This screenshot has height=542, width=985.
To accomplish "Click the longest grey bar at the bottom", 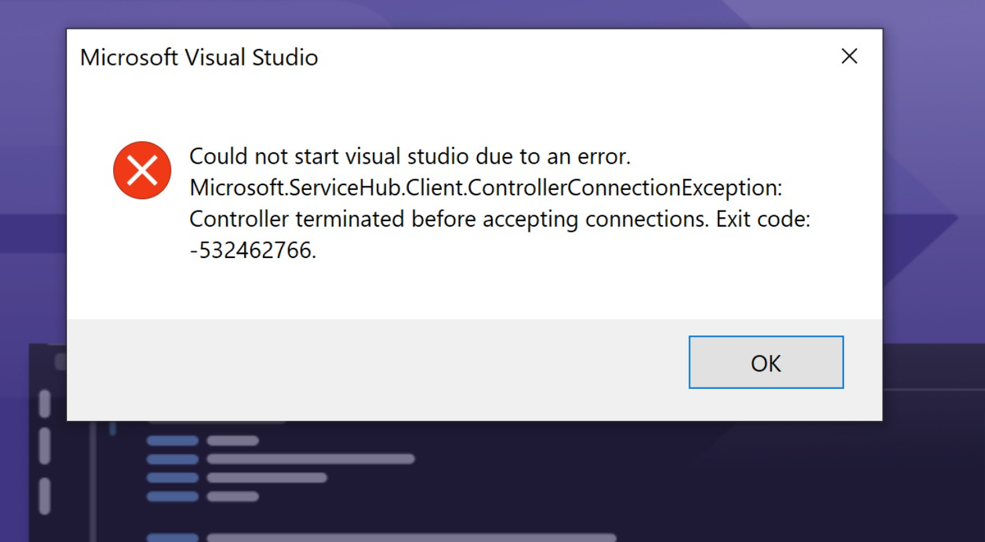I will point(412,537).
